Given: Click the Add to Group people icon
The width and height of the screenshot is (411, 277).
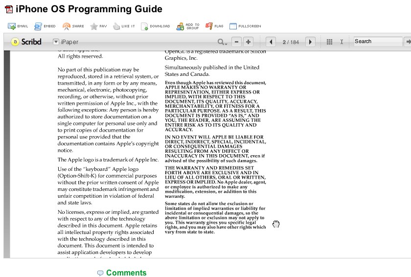Looking at the screenshot, I should coord(180,26).
